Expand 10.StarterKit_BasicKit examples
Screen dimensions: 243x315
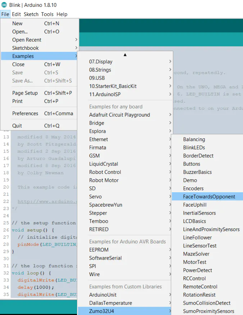[125, 86]
